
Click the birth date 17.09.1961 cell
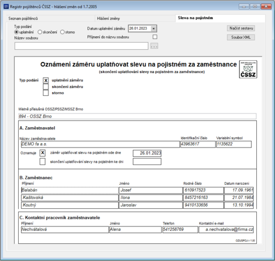click(239, 190)
